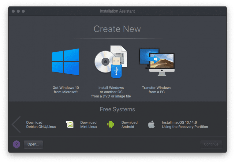
Task: Close the Installation Assistant window
Action: point(13,11)
